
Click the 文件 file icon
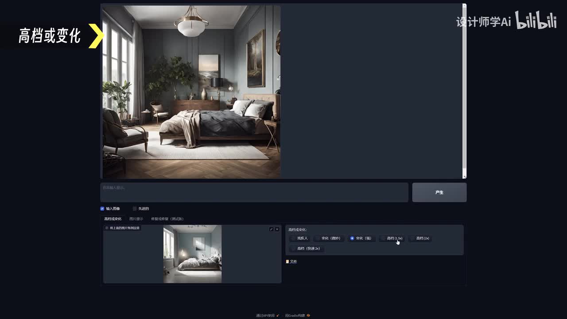tap(287, 262)
